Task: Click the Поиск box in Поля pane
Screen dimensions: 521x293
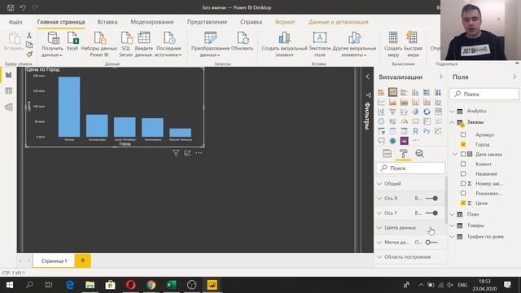Action: 484,94
